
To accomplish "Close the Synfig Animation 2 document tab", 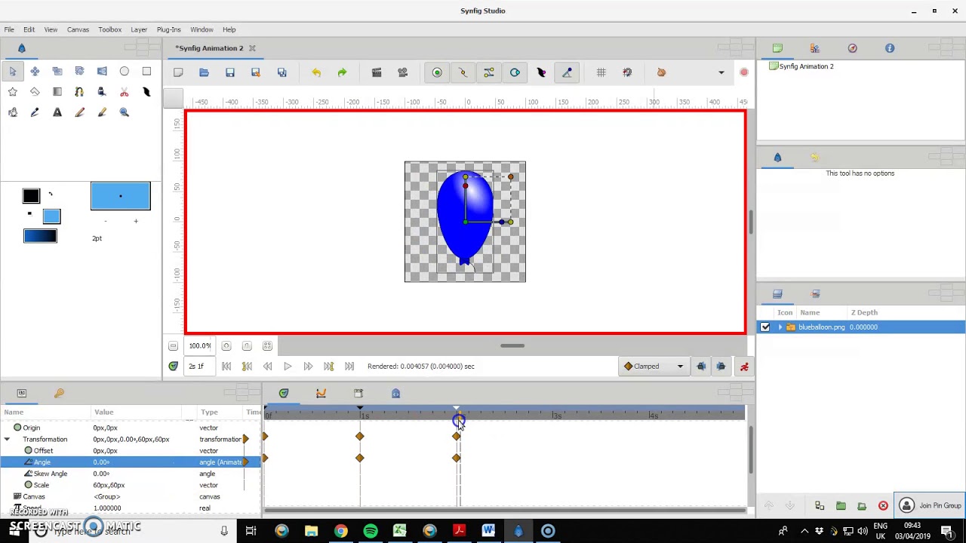I will (252, 48).
